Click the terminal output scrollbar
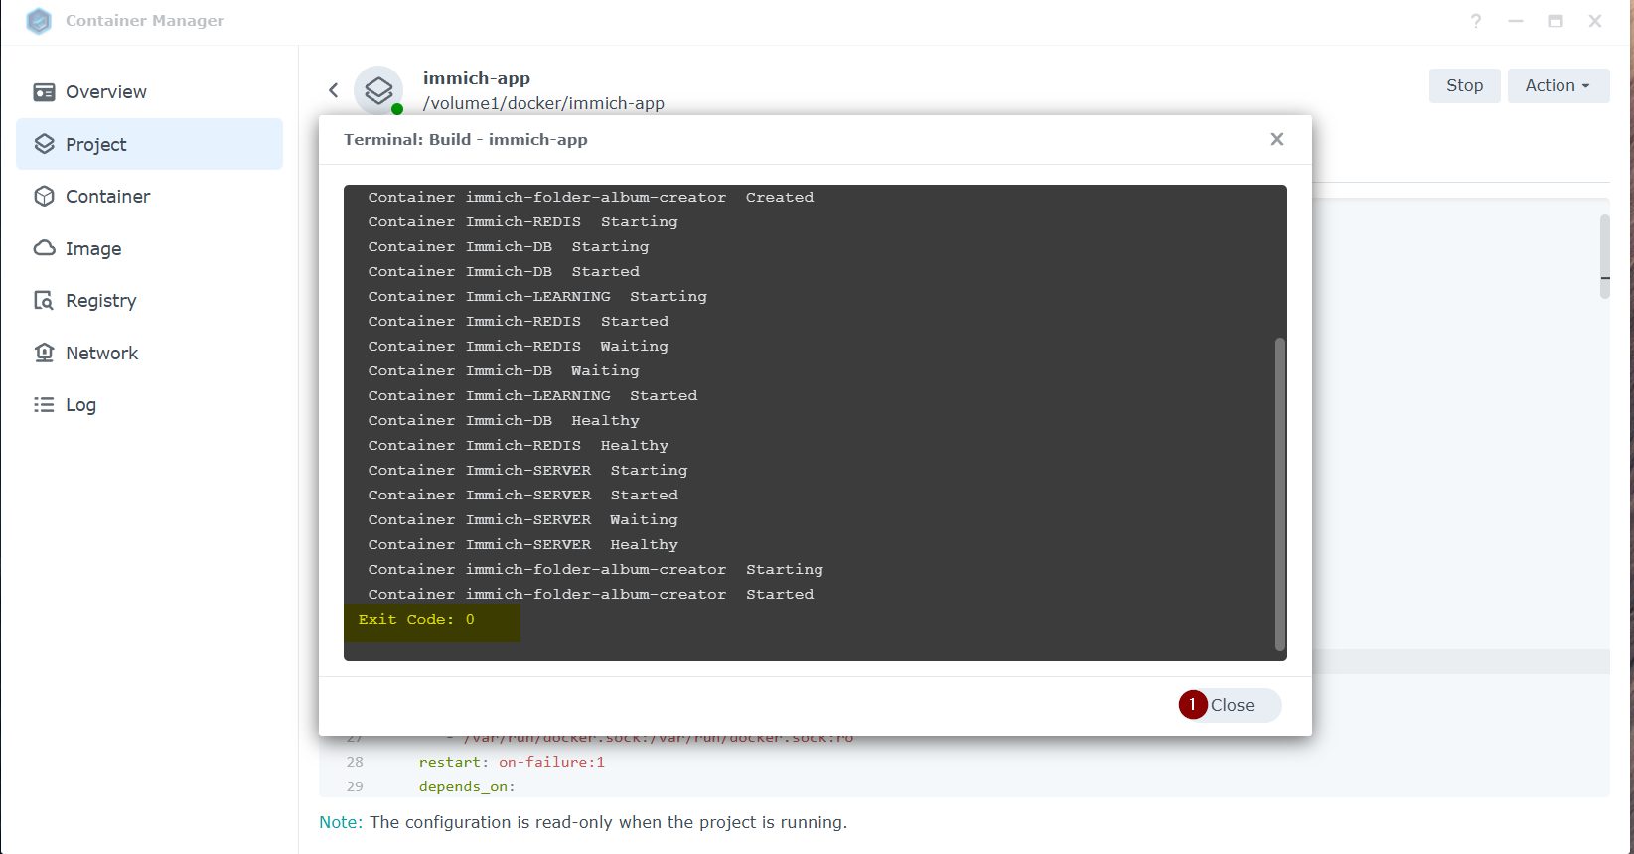This screenshot has height=854, width=1634. (x=1280, y=495)
